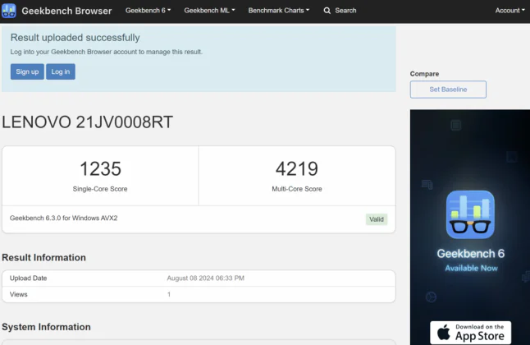Screen dimensions: 530x345
Task: Click the Valid status badge
Action: (x=377, y=219)
